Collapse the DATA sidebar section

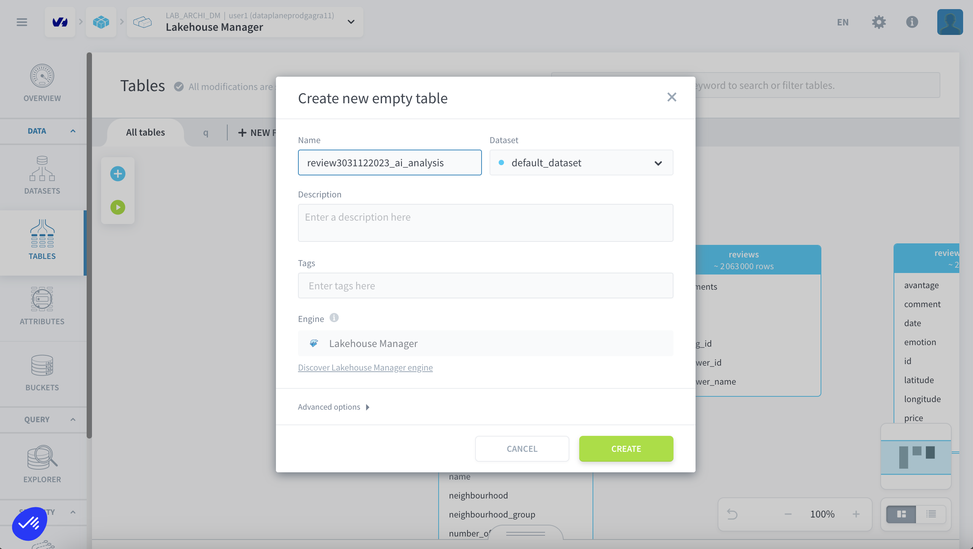tap(73, 131)
